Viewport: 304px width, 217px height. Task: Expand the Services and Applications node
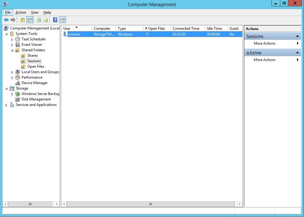tap(6, 105)
